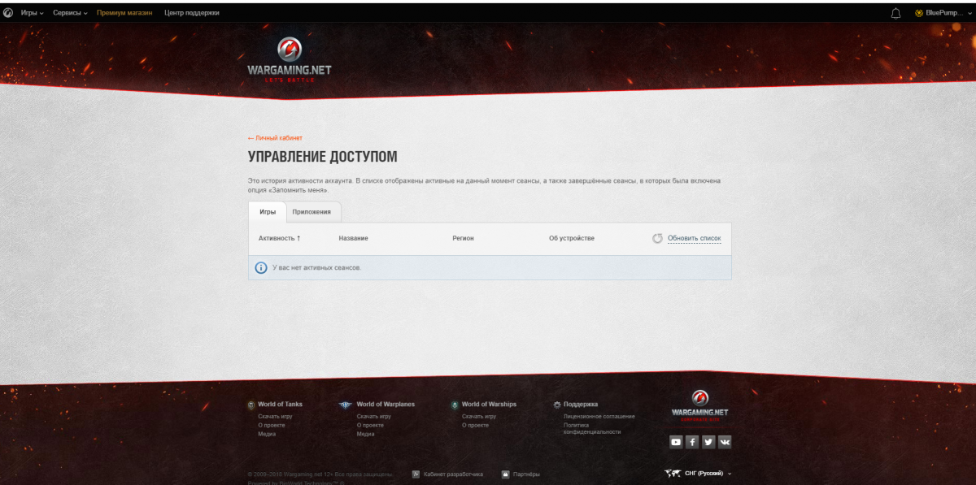Open Политика конфиденциальности link

(592, 429)
